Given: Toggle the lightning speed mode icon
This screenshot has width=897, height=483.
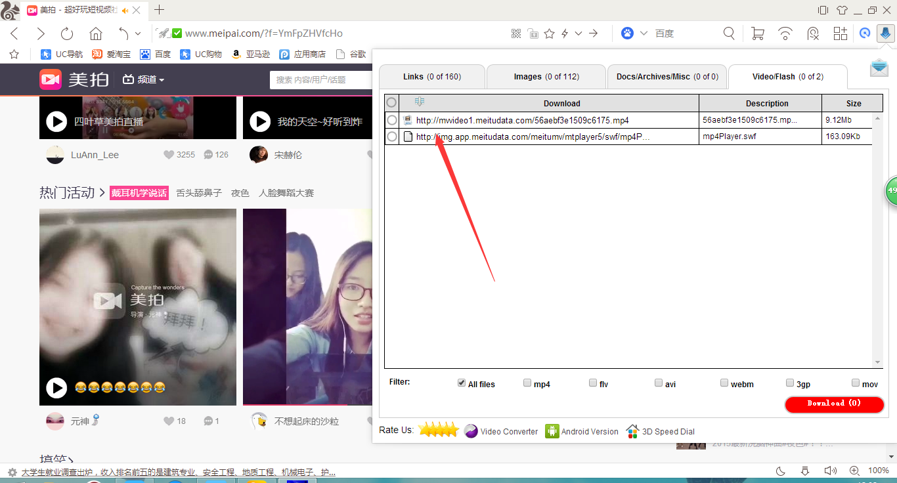Looking at the screenshot, I should point(564,33).
